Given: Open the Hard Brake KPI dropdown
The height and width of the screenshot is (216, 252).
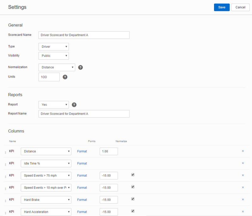Looking at the screenshot, I should coord(46,200).
